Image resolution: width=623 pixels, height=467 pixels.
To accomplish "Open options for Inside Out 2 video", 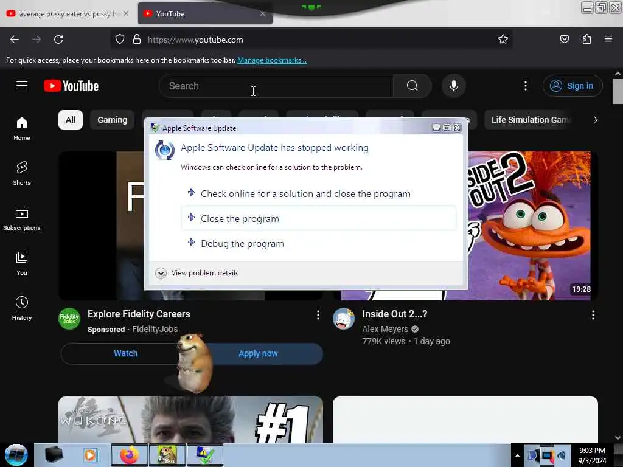I will tap(593, 315).
